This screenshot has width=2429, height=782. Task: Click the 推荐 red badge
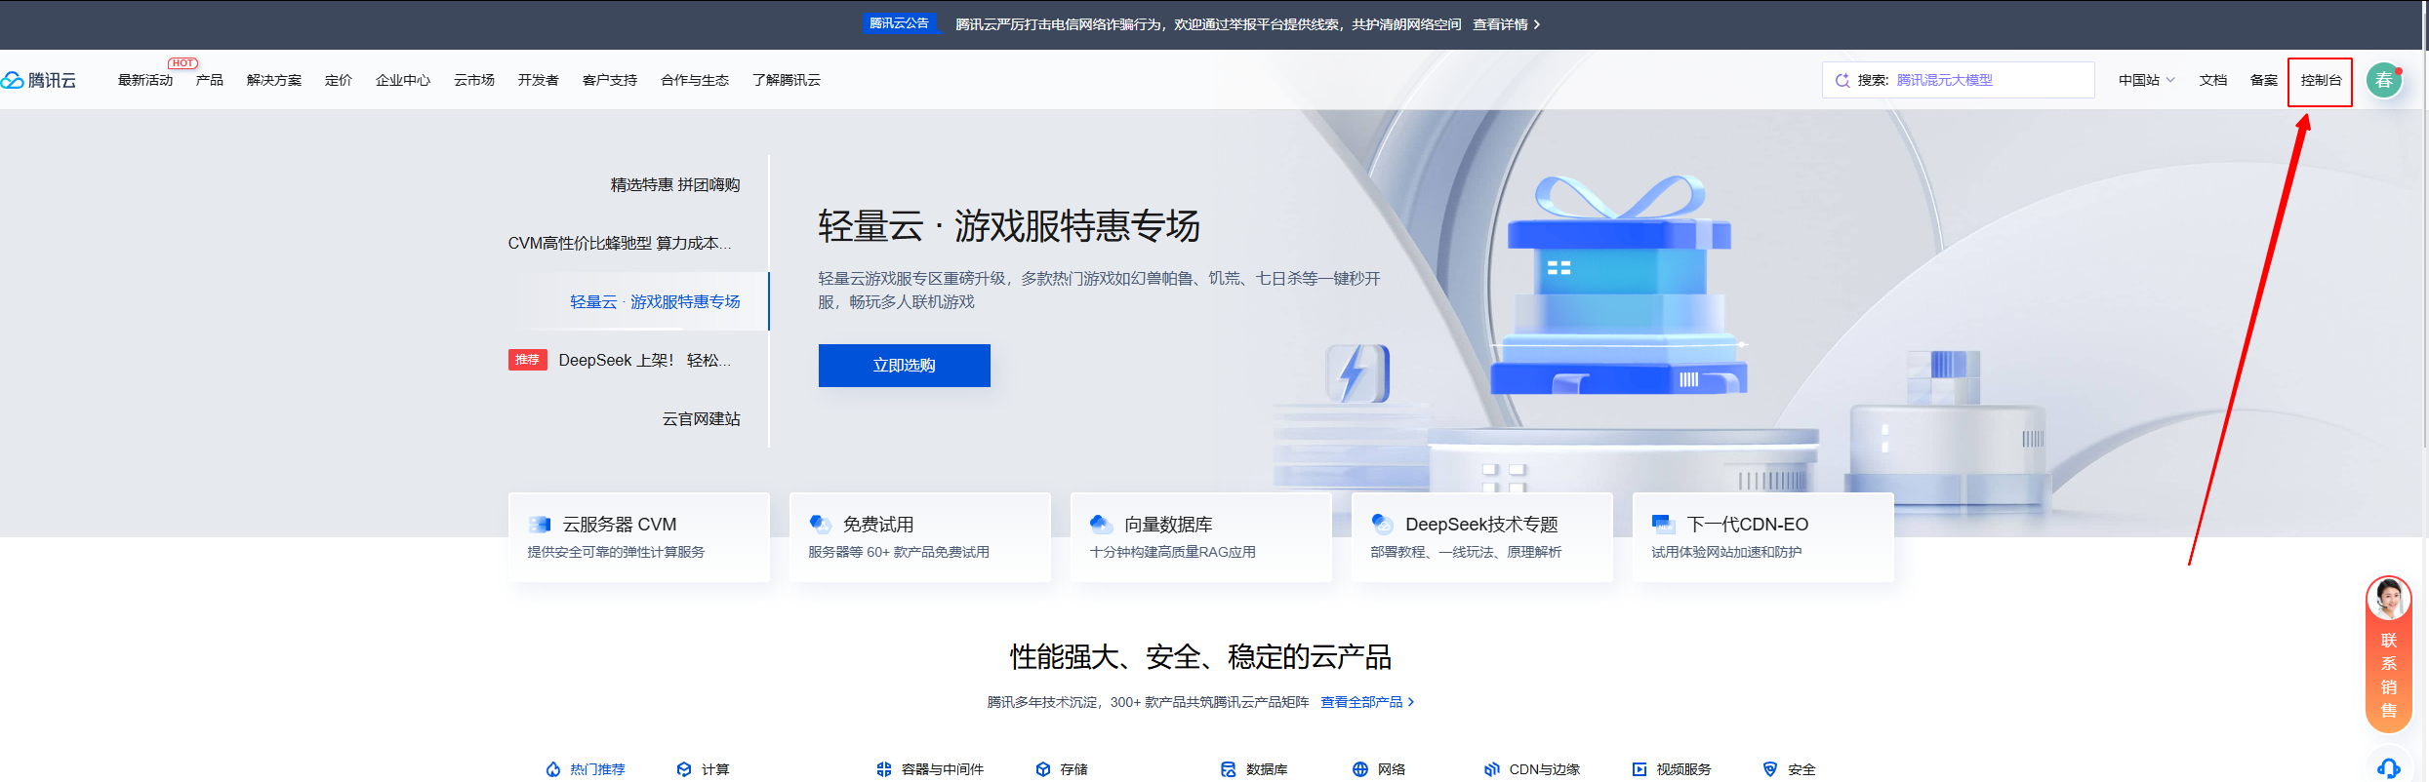pos(528,360)
